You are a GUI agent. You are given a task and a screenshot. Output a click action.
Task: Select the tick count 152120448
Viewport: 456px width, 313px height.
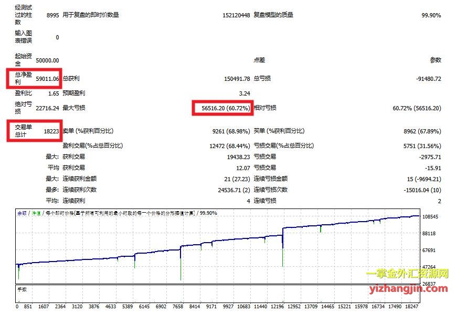coord(236,15)
